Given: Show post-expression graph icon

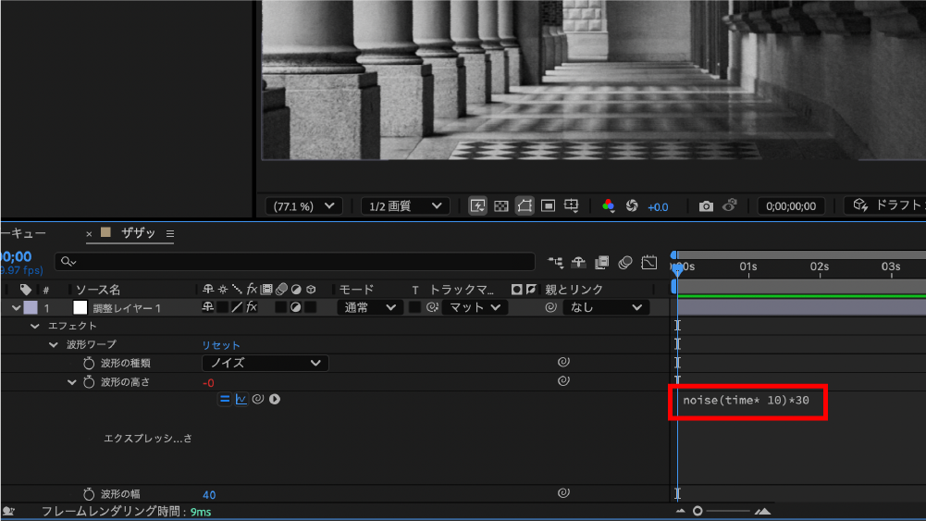Looking at the screenshot, I should (241, 400).
